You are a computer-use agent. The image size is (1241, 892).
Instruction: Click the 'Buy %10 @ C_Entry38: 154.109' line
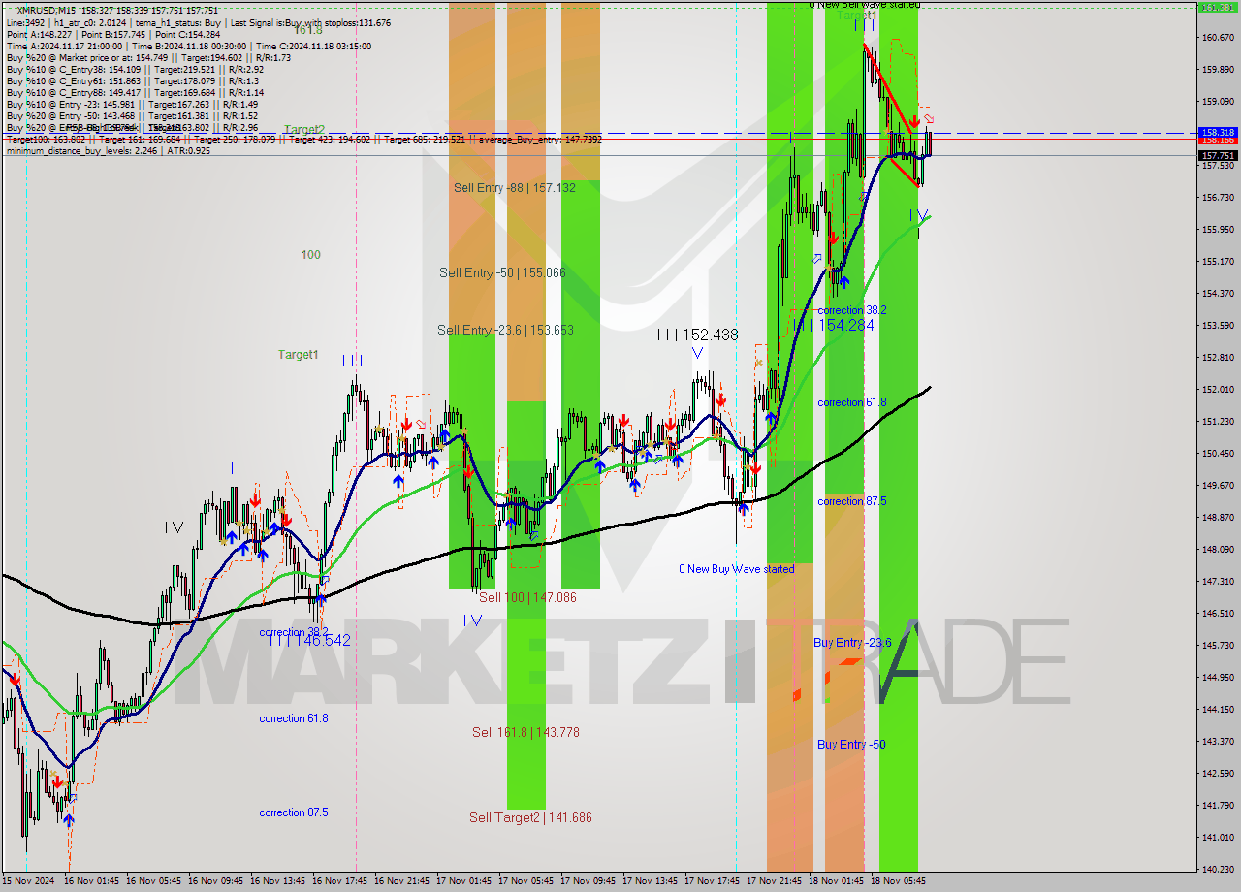tap(135, 69)
